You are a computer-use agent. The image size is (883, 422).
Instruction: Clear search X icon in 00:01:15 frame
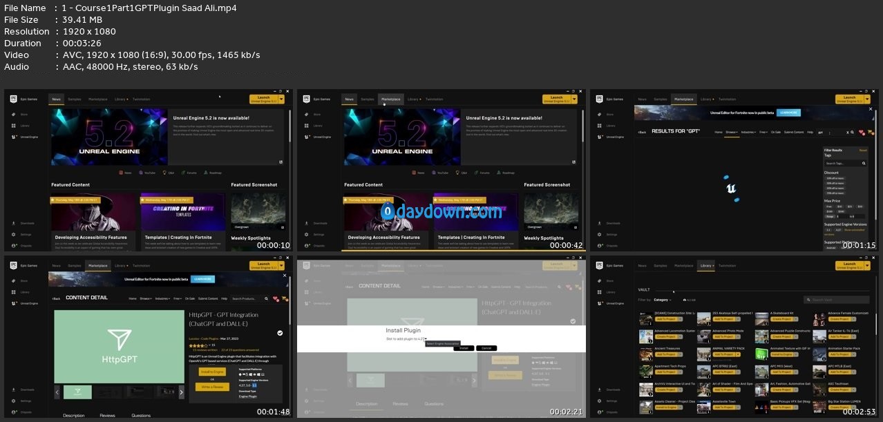pyautogui.click(x=847, y=132)
